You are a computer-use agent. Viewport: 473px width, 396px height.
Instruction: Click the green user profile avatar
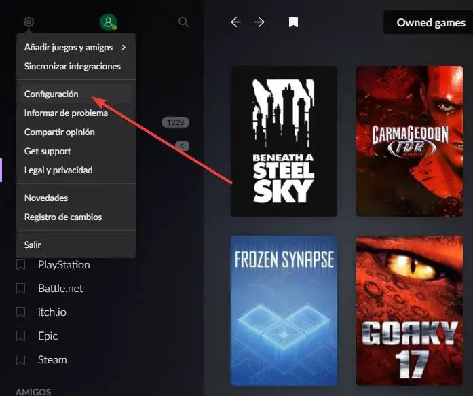108,22
